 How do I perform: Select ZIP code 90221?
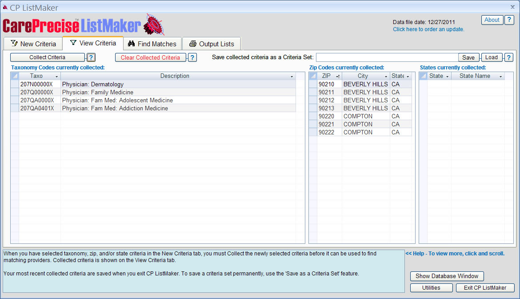point(329,124)
